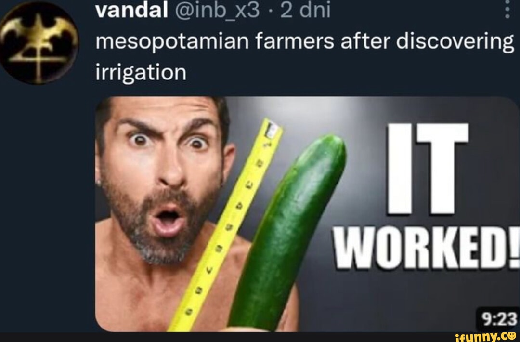This screenshot has height=342, width=520.
Task: Click the word "mesopotamian" in the tweet
Action: pyautogui.click(x=172, y=42)
